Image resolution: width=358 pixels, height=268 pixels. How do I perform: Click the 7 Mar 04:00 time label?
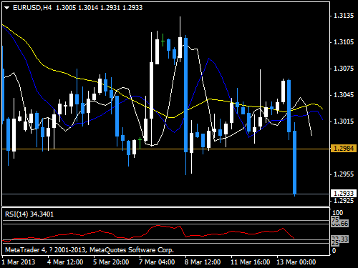pos(157,262)
